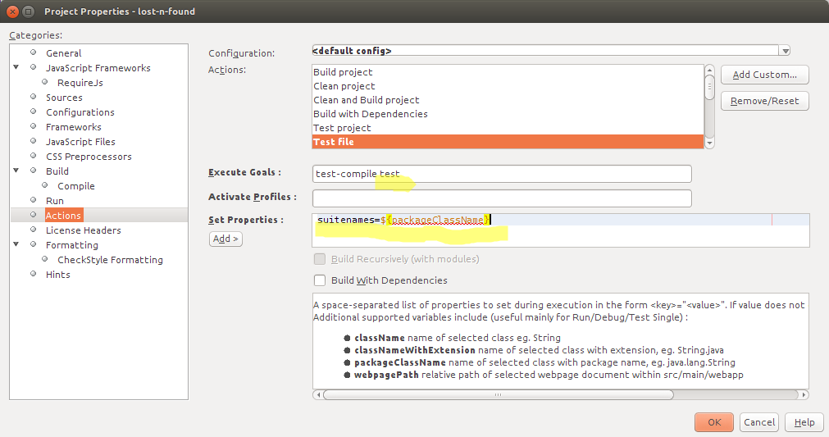The height and width of the screenshot is (437, 829).
Task: Collapse the Build category node
Action: [x=16, y=171]
